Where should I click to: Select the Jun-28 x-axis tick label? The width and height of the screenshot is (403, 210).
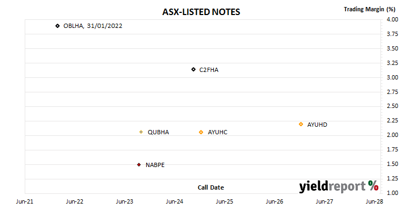[375, 201]
